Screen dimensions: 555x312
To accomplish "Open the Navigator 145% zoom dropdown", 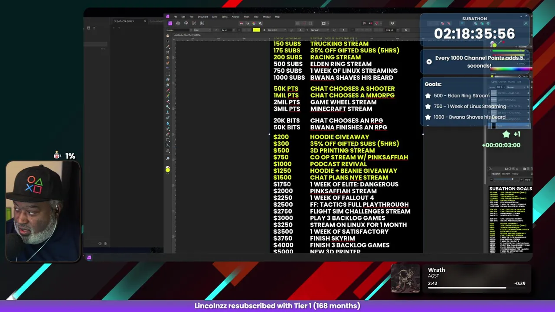I will coord(528,180).
